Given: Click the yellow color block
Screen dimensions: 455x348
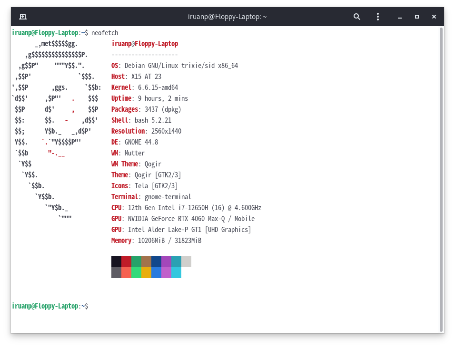Looking at the screenshot, I should [146, 273].
